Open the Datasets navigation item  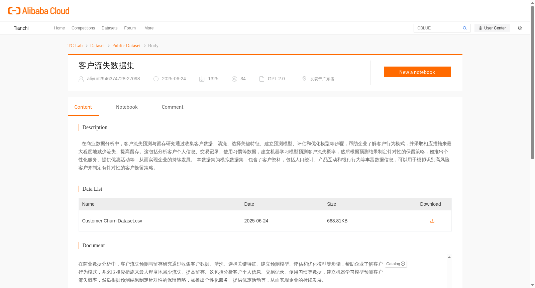click(x=109, y=28)
